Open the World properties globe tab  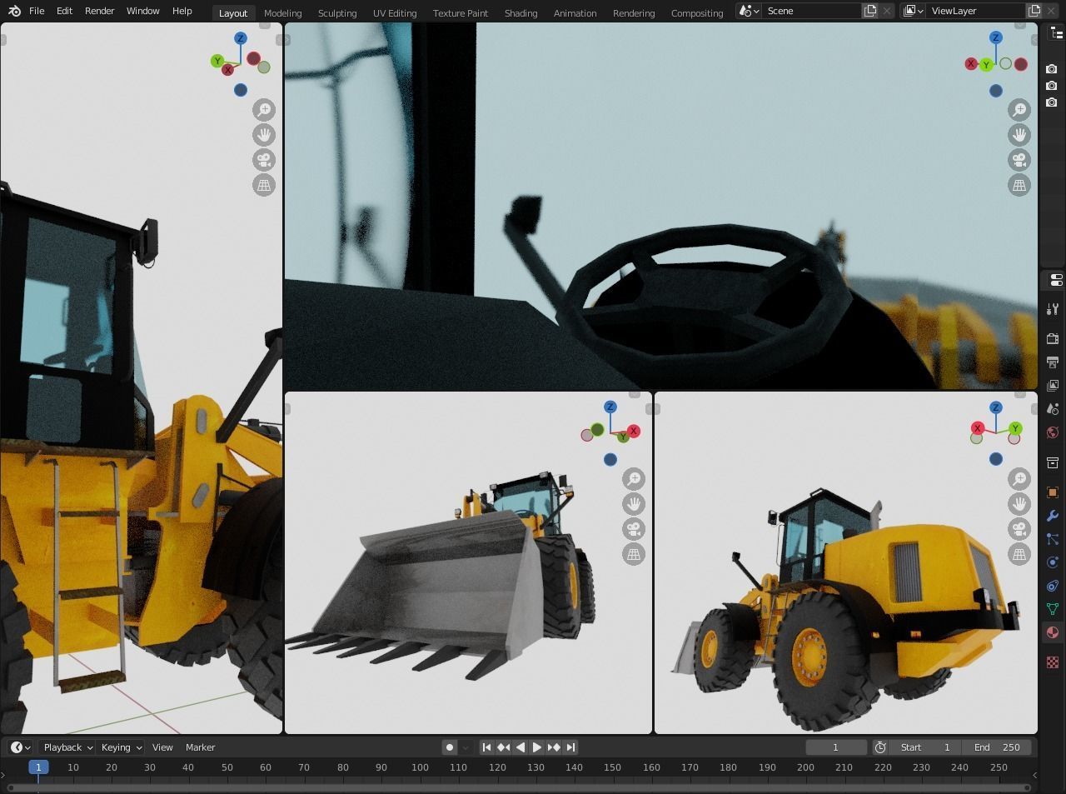pos(1053,432)
